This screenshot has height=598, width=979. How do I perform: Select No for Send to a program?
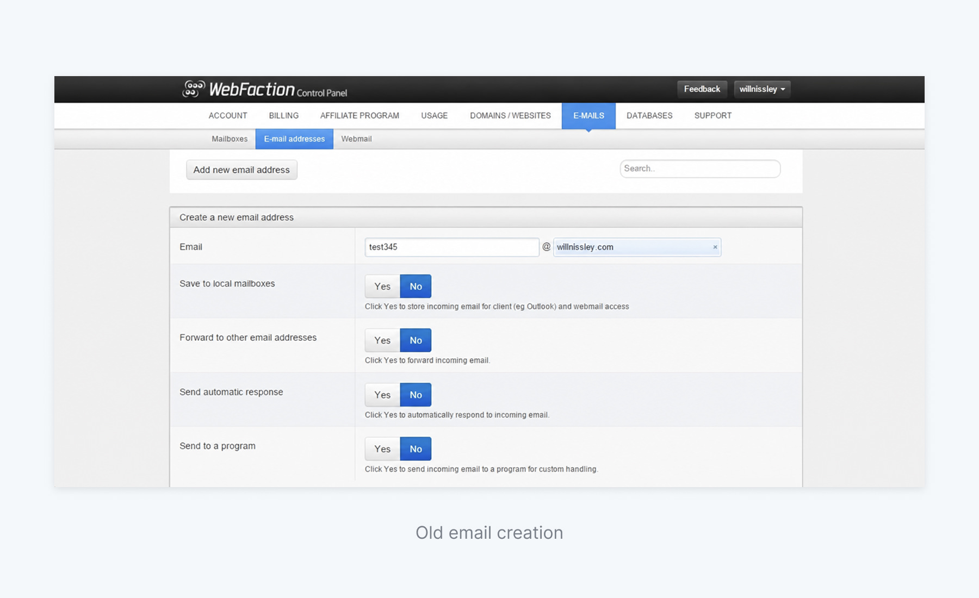click(416, 449)
